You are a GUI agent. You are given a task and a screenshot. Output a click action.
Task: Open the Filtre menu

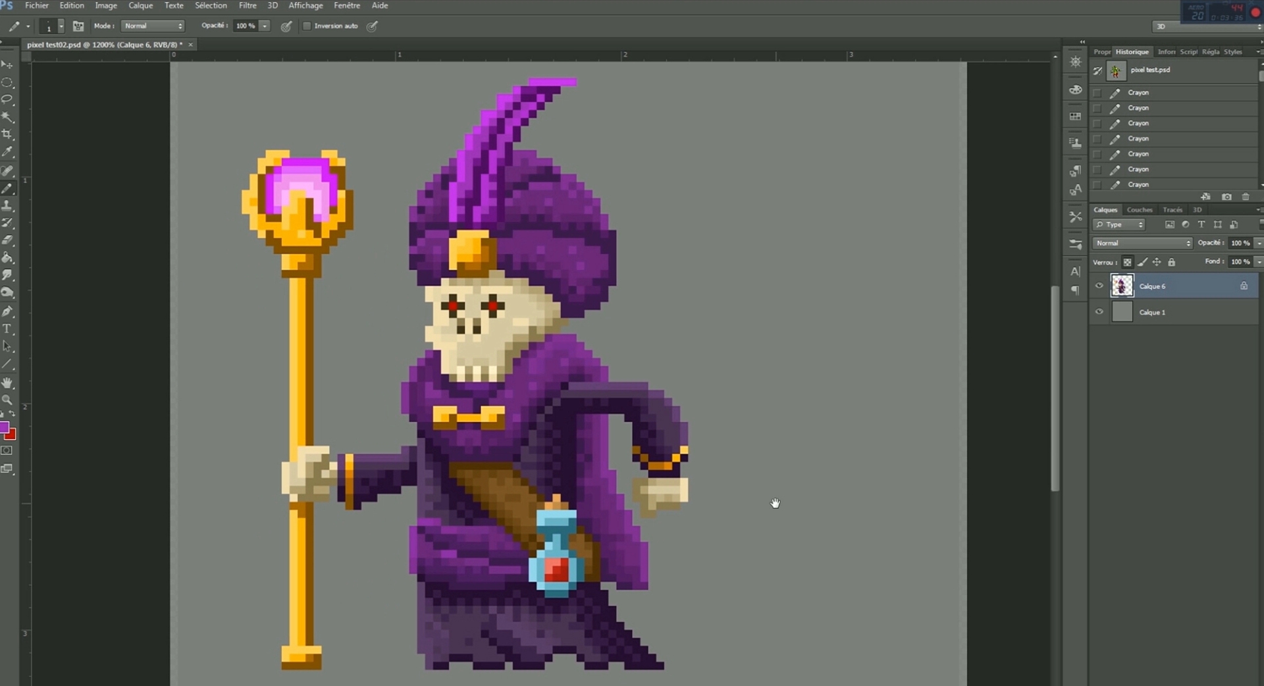(248, 5)
